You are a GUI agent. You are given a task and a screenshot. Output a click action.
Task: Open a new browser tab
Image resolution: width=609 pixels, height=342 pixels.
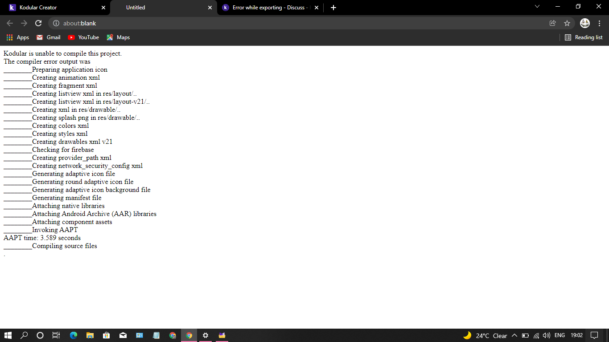333,8
